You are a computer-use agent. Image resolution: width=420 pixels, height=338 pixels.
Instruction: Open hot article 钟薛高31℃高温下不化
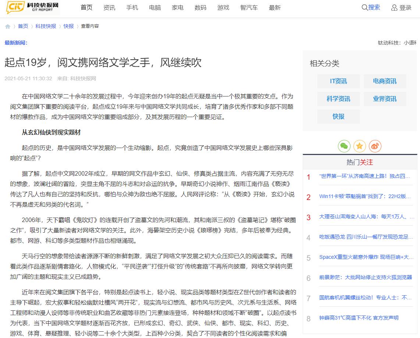tap(359, 318)
